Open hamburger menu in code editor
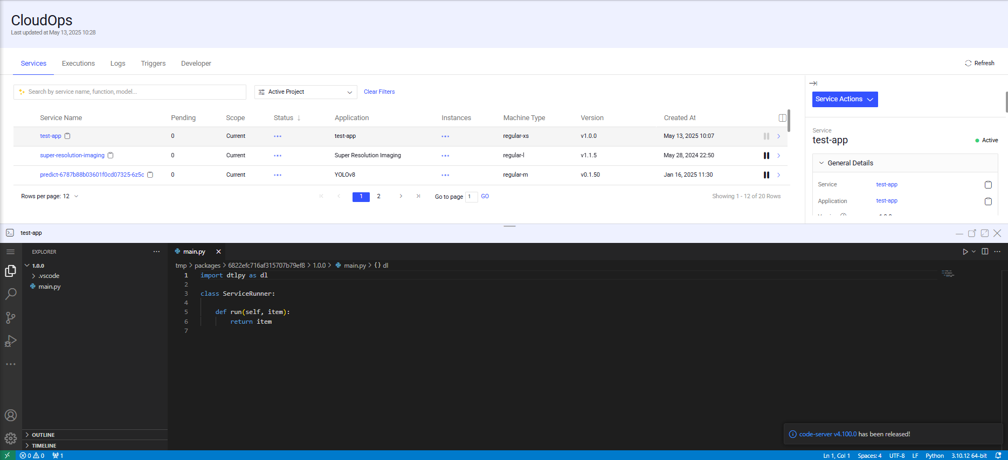Viewport: 1008px width, 460px height. [x=10, y=252]
